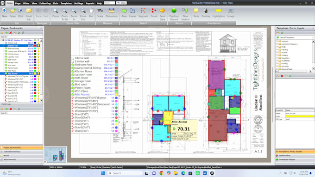Open the Scale tool
The image size is (315, 177).
(x=100, y=13)
